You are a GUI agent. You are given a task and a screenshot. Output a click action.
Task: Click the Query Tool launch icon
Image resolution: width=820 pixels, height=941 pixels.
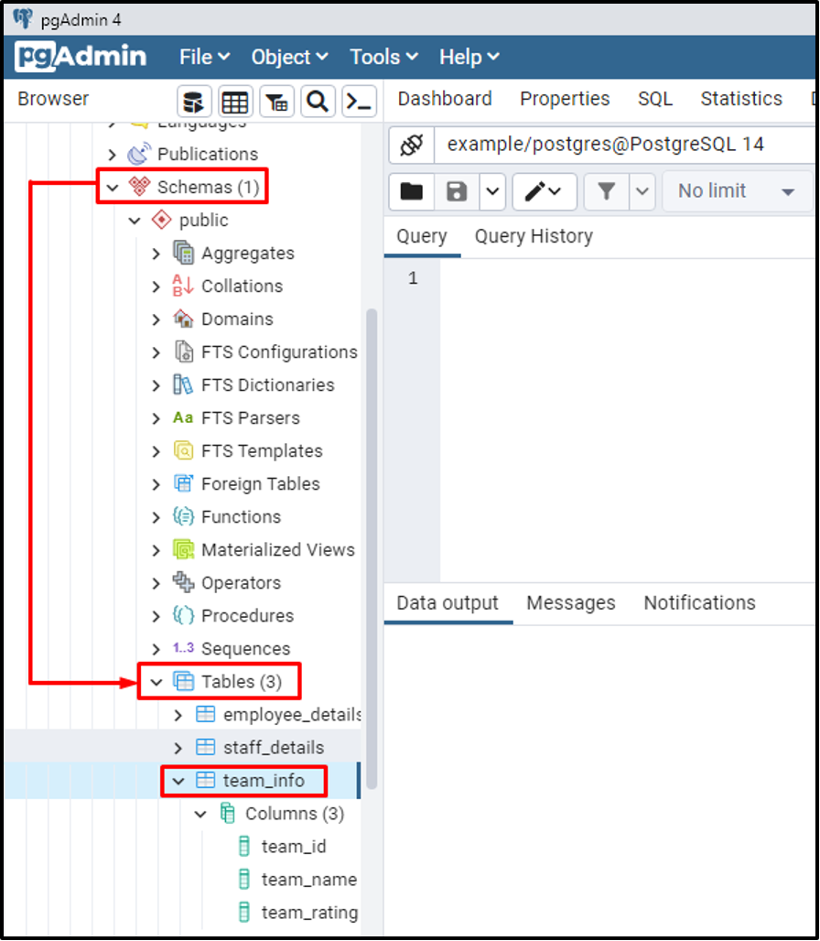click(x=194, y=101)
